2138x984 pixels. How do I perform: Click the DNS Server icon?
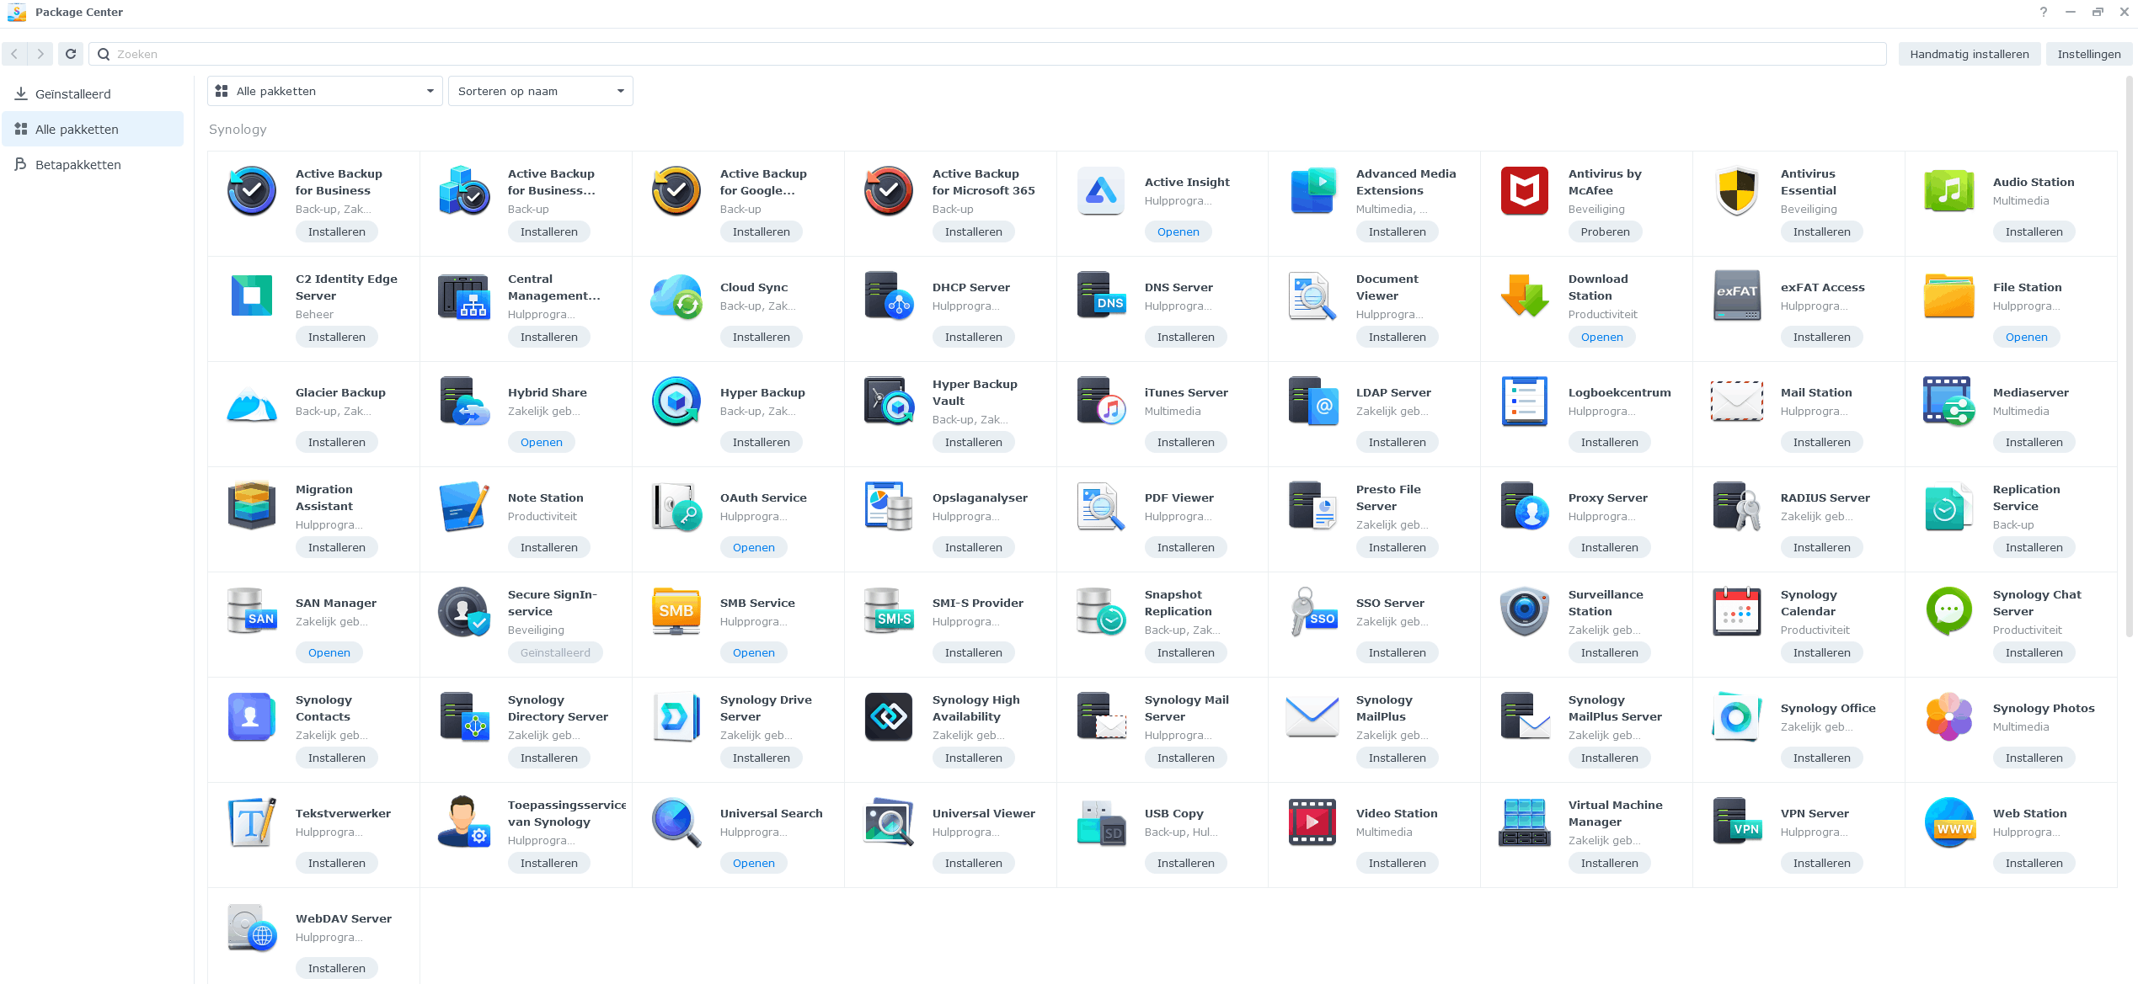click(x=1100, y=296)
